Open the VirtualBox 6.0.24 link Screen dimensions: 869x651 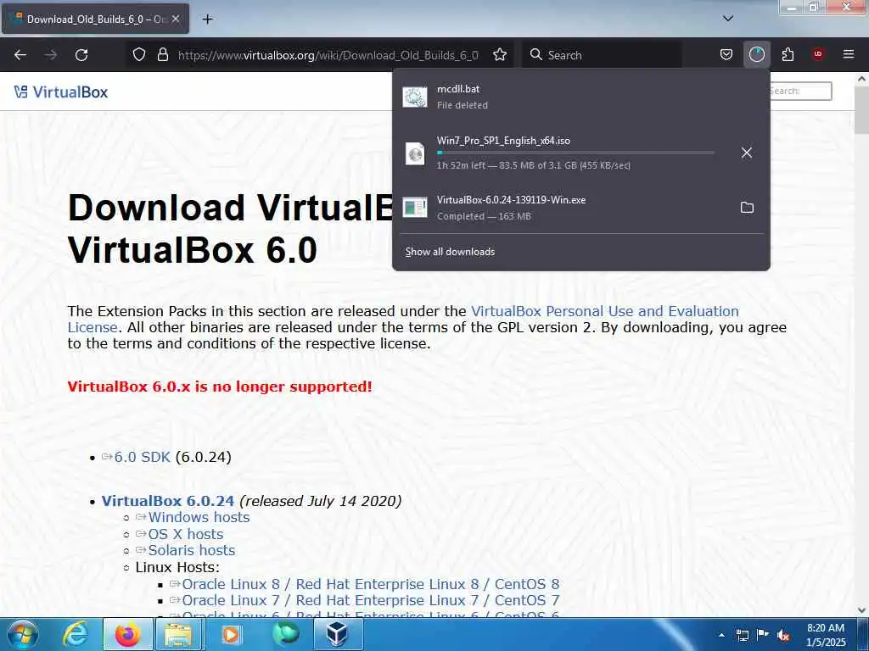pyautogui.click(x=168, y=501)
